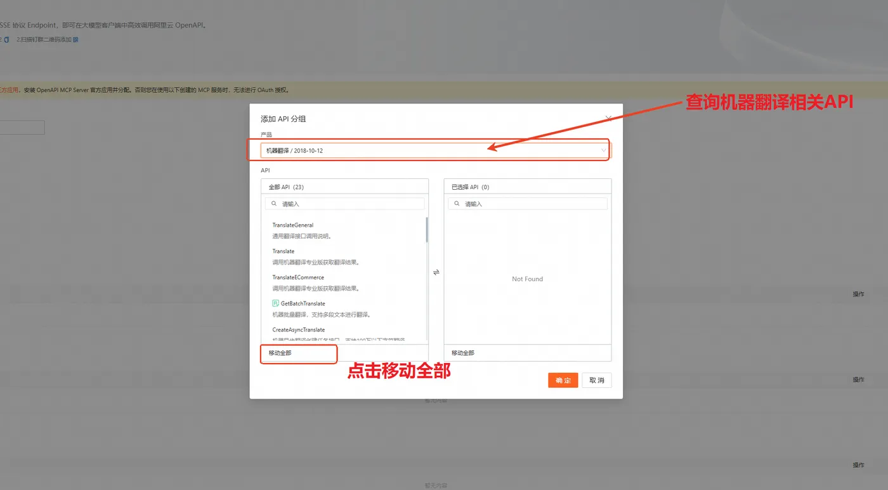This screenshot has width=888, height=490.
Task: Click 移动全部 under the 全部 API list
Action: (x=280, y=353)
